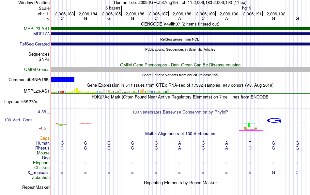Click the GTEx expression bar chart for MRPL23-AS1
The width and height of the screenshot is (310, 195).
tap(112, 91)
